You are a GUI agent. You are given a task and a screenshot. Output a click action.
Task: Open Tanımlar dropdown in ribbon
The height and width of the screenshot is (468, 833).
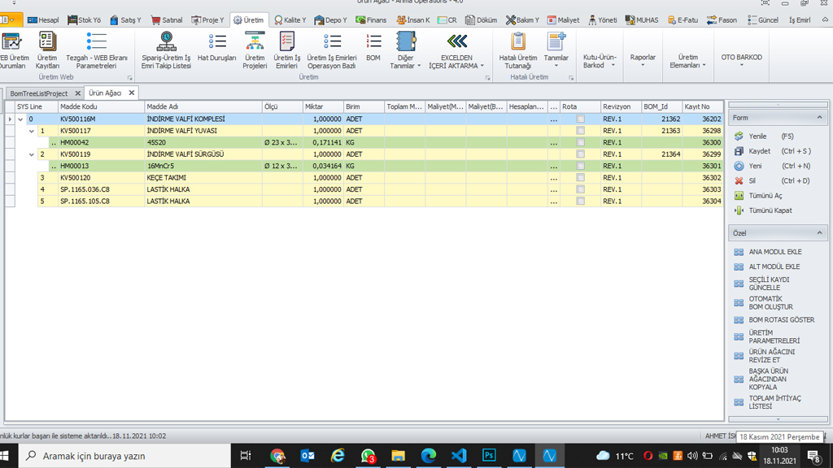pyautogui.click(x=556, y=50)
